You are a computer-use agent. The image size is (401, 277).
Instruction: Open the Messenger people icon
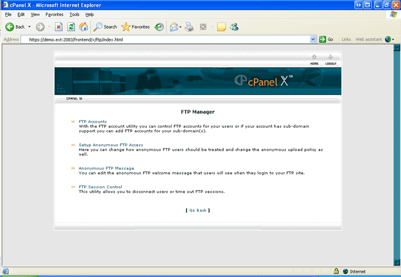[x=234, y=27]
